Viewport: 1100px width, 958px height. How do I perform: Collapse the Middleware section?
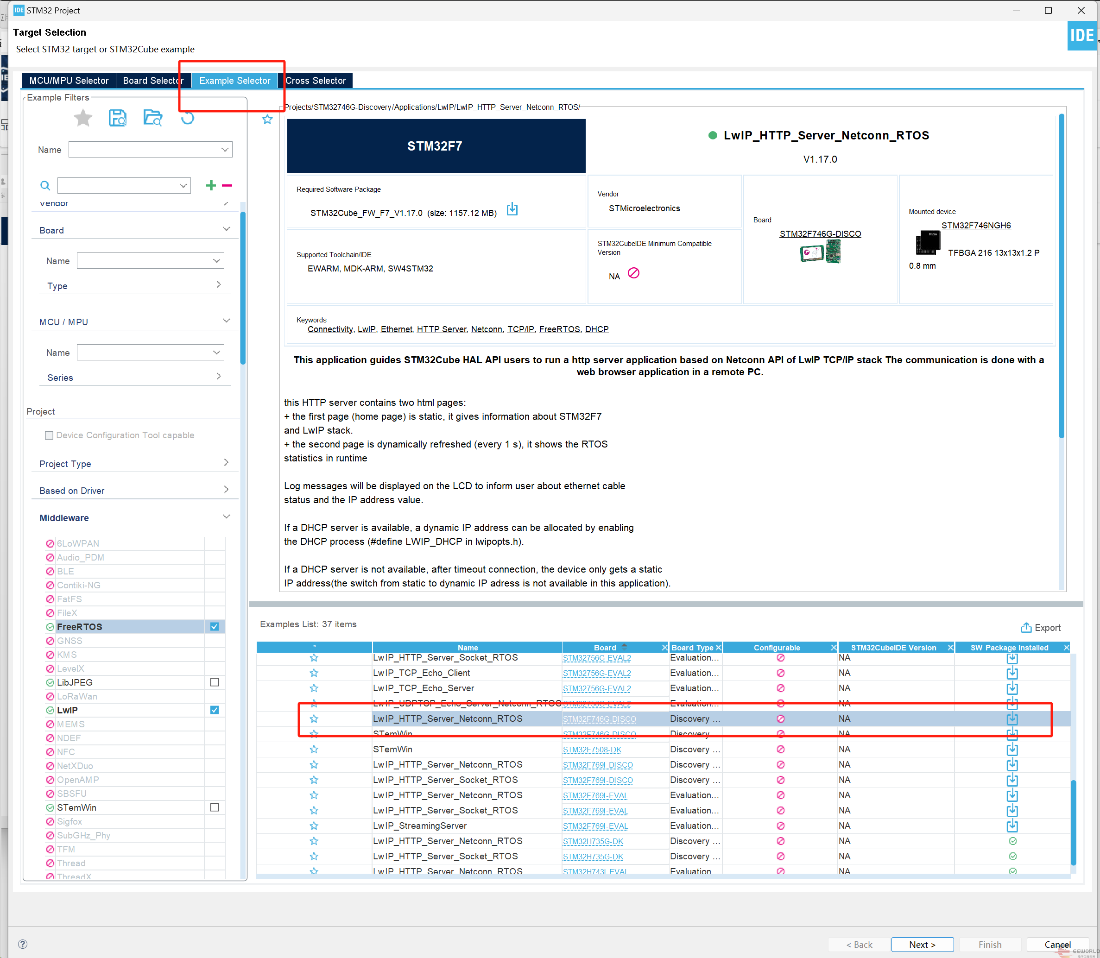[226, 517]
